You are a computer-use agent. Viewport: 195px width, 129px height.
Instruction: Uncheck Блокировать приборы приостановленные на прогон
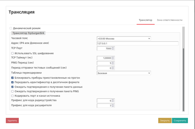pyautogui.click(x=12, y=78)
